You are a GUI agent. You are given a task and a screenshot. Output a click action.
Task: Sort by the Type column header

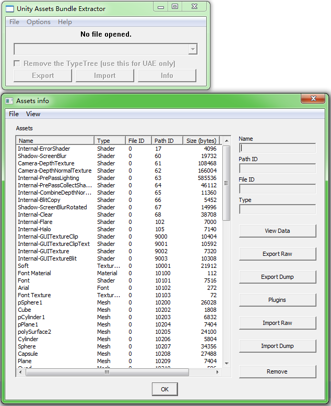click(110, 141)
